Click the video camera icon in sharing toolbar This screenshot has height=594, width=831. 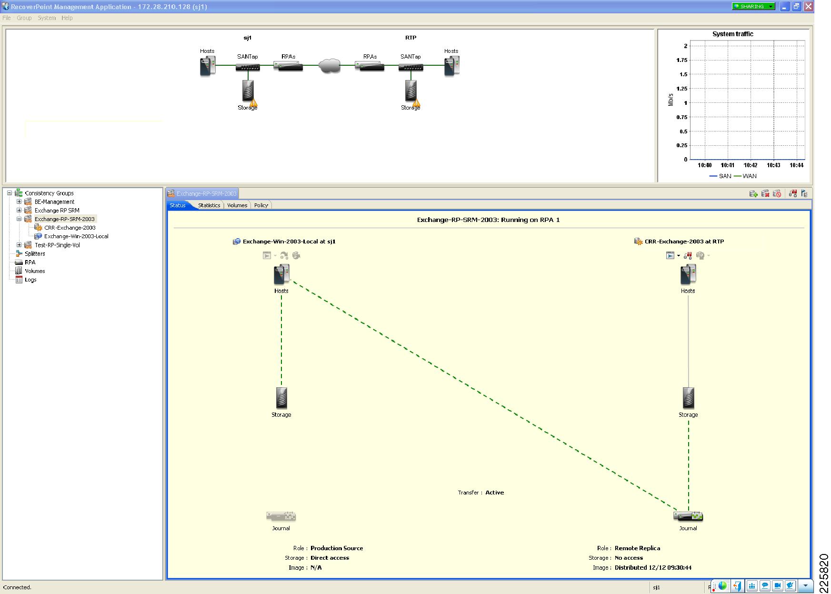778,586
